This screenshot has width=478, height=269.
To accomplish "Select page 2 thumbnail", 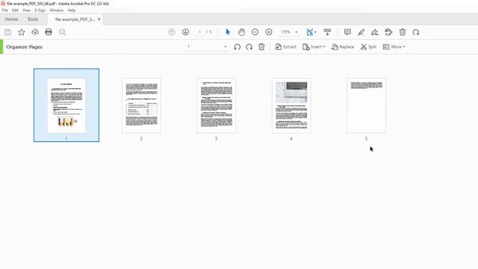I will tap(141, 105).
